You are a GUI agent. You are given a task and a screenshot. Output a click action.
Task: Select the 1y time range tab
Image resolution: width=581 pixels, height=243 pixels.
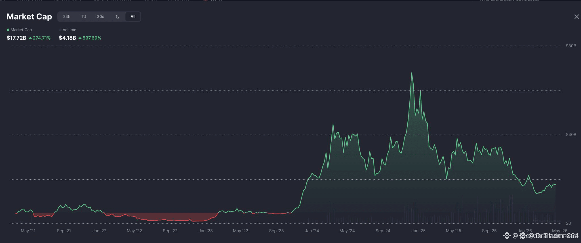[117, 17]
